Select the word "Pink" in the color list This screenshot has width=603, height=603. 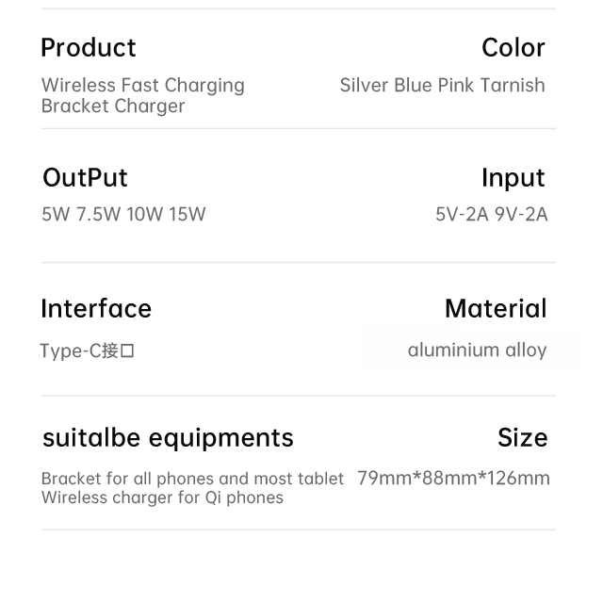point(455,85)
